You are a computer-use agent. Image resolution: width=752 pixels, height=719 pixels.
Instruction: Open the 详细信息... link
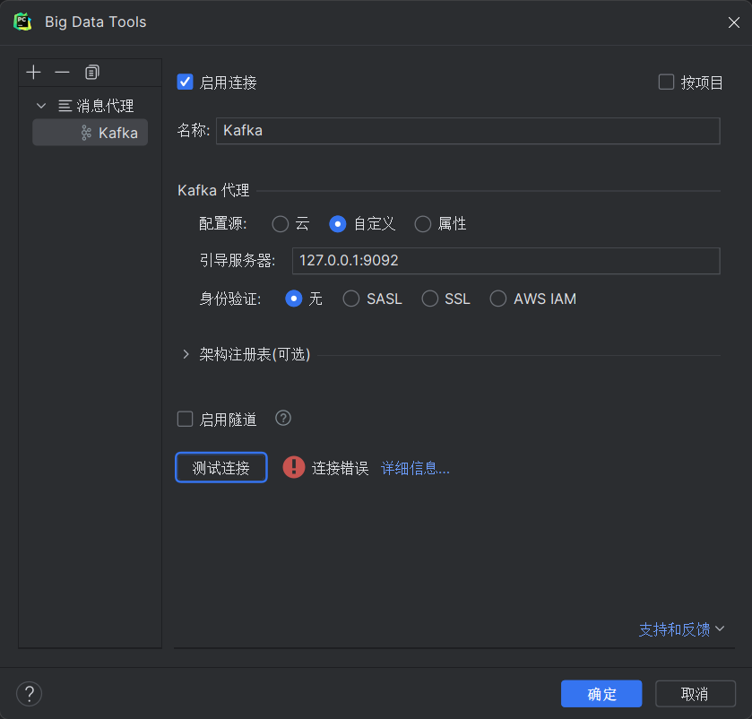point(415,468)
